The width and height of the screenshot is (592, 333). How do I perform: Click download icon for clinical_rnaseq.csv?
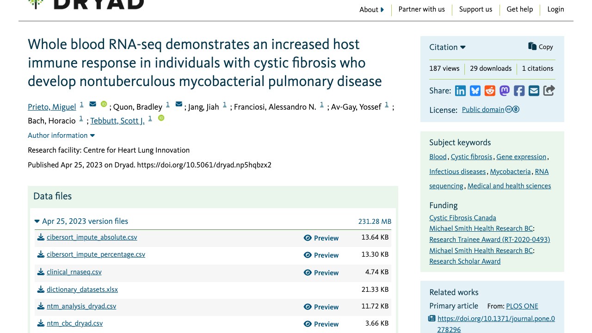[x=41, y=272]
